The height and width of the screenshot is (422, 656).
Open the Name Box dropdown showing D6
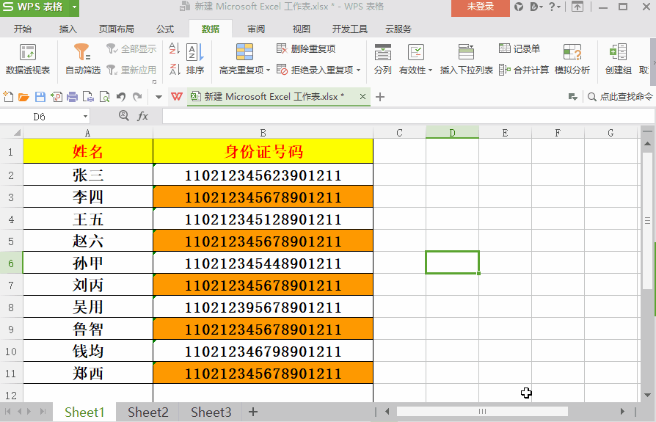pyautogui.click(x=85, y=117)
